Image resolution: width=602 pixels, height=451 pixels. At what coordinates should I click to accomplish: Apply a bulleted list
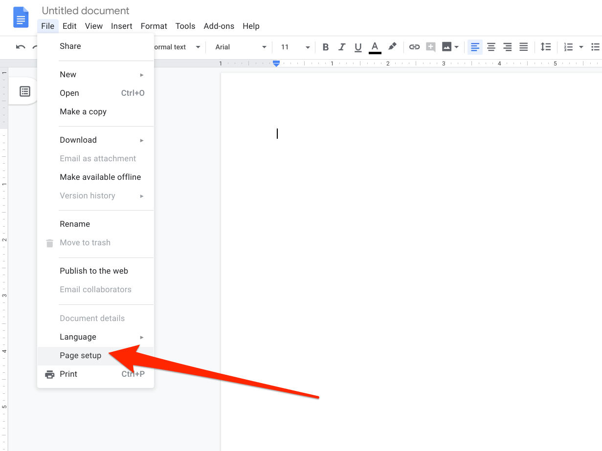pos(596,47)
